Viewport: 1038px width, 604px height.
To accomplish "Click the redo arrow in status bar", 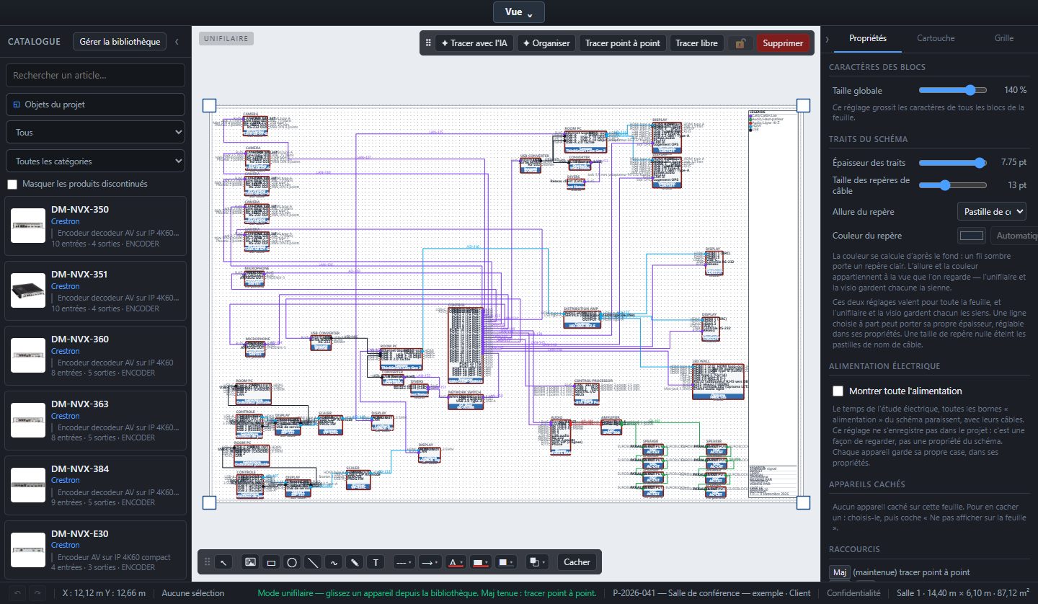I will tap(36, 593).
